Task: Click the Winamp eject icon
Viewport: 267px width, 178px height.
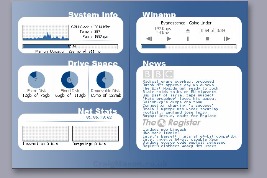Action: 188,30
